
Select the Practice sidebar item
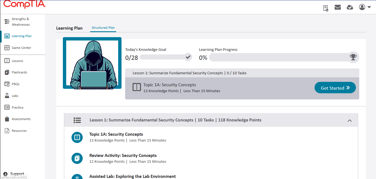point(18,107)
